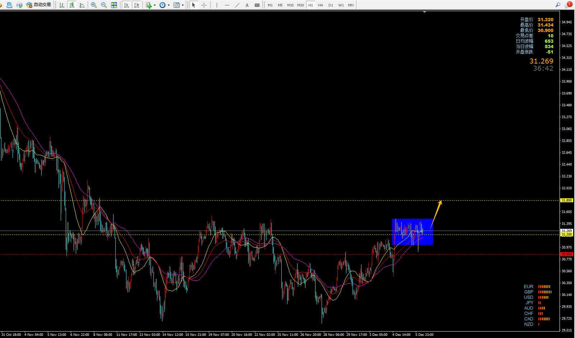
Task: Open the search magnifier icon
Action: click(x=558, y=5)
